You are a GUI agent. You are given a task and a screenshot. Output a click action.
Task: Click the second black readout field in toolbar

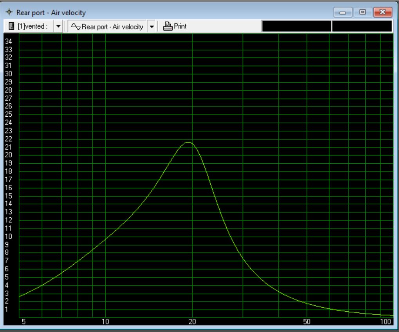click(x=362, y=26)
